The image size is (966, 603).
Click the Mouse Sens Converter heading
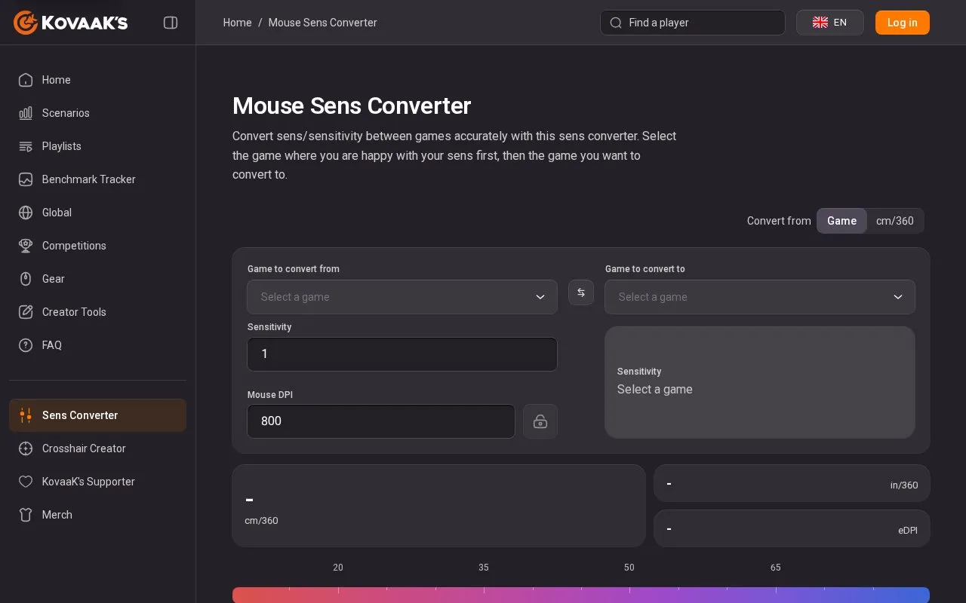pyautogui.click(x=352, y=106)
